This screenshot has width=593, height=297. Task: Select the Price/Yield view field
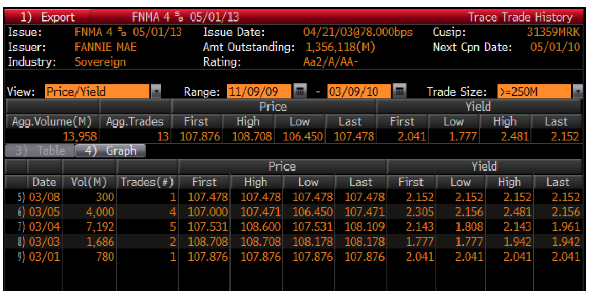point(97,91)
